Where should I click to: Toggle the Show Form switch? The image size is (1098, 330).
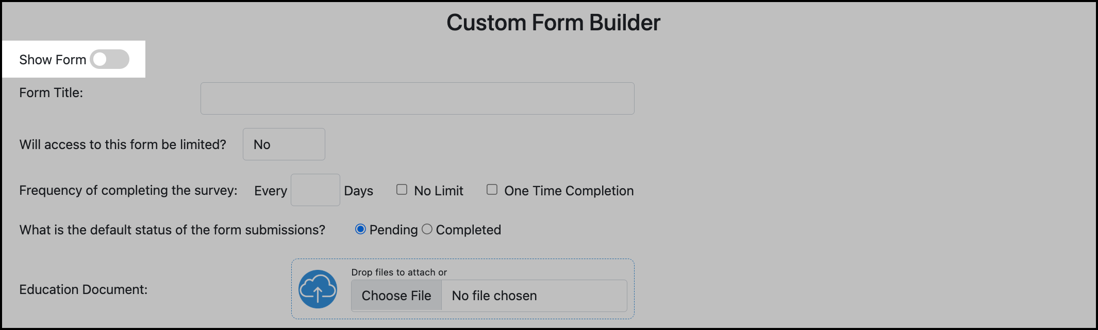pyautogui.click(x=109, y=59)
